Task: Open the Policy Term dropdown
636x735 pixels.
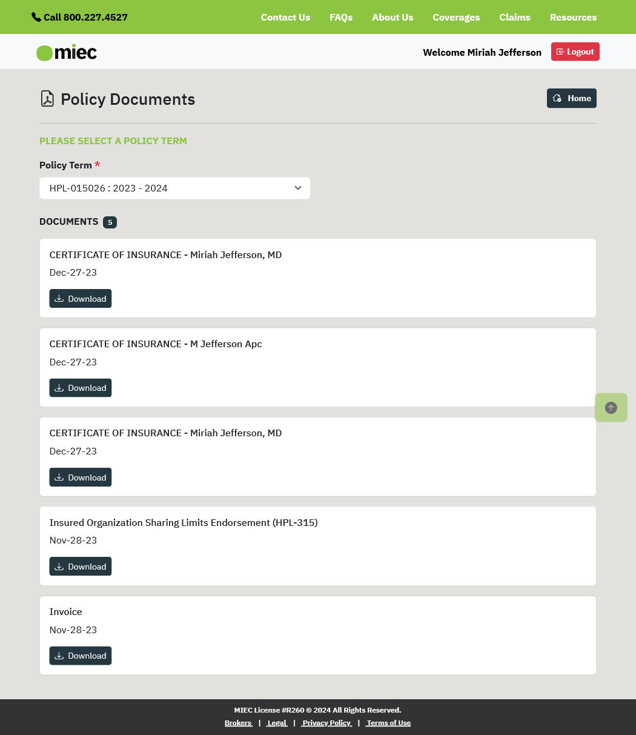Action: (174, 188)
